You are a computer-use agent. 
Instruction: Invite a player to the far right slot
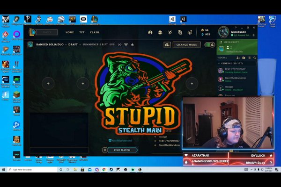click(192, 84)
